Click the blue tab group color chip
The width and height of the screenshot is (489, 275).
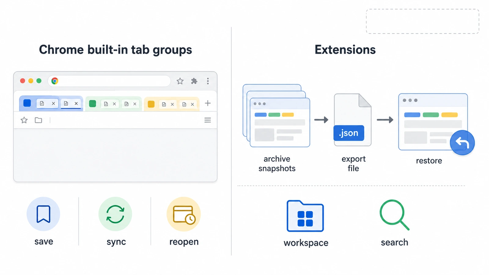pos(27,103)
